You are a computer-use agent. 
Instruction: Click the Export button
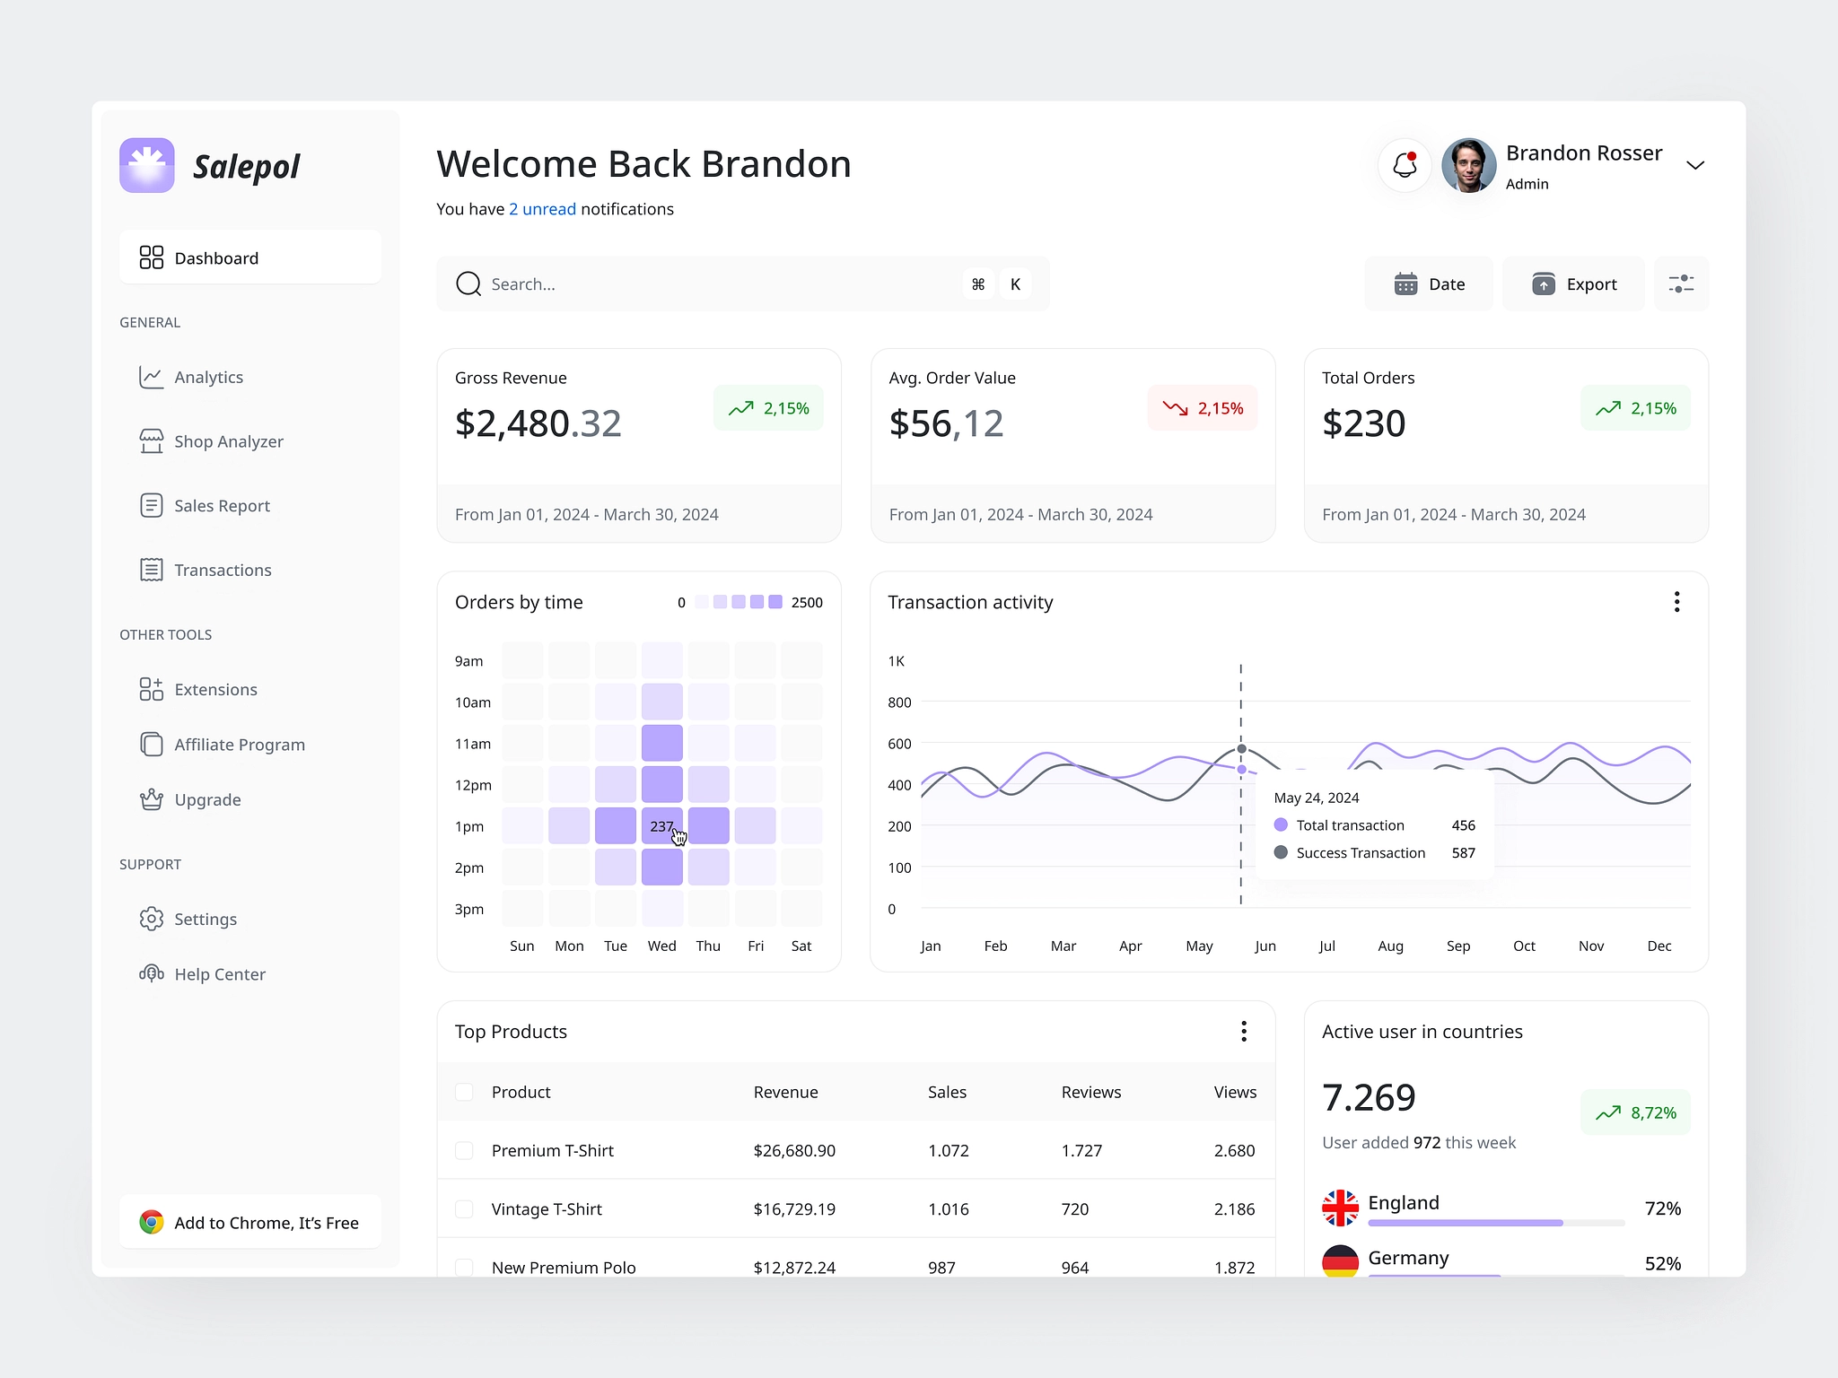pos(1573,283)
